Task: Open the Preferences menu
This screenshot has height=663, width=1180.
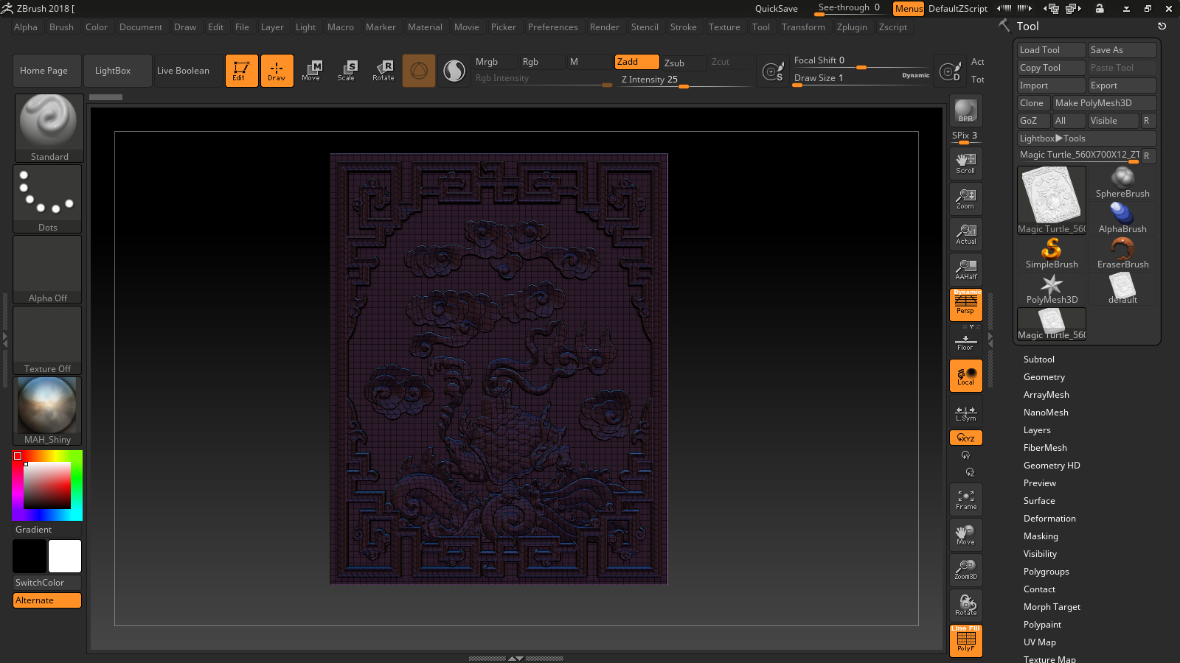Action: [x=553, y=27]
